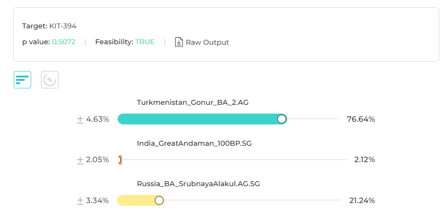Click the Turkmenistan_Gonur_BA_2.AG slider handle
The height and width of the screenshot is (220, 448).
pos(282,119)
